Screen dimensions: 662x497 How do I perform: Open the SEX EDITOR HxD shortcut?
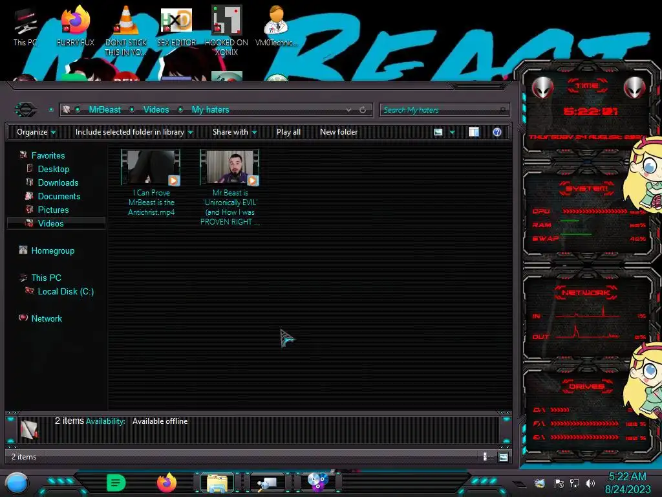[x=176, y=27]
